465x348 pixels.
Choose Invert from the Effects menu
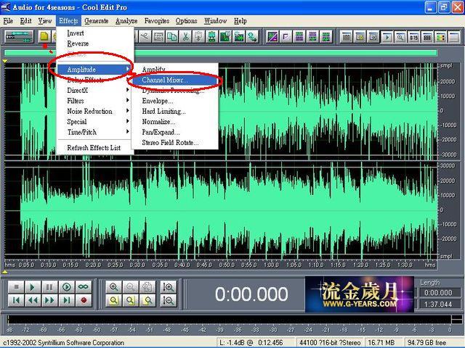click(x=95, y=33)
